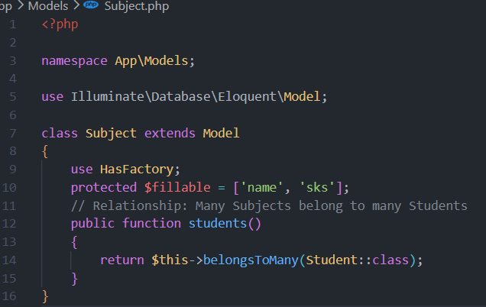Click the class opening brace on line 8
486x307 pixels.
pyautogui.click(x=45, y=151)
